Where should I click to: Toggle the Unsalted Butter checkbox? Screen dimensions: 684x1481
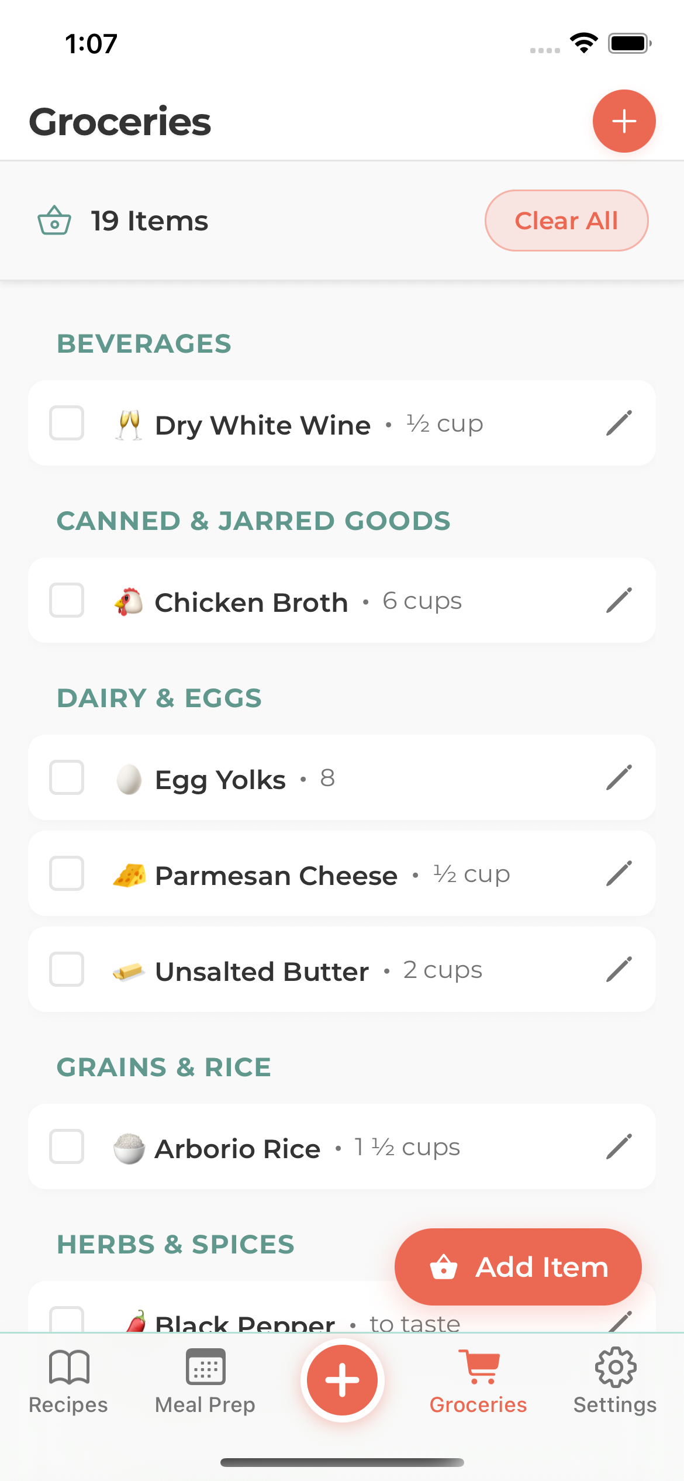(x=67, y=969)
